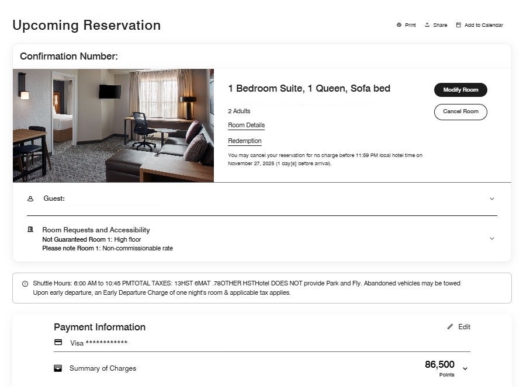Open the Room Details link
Screen dimensions: 523x387
pyautogui.click(x=246, y=125)
